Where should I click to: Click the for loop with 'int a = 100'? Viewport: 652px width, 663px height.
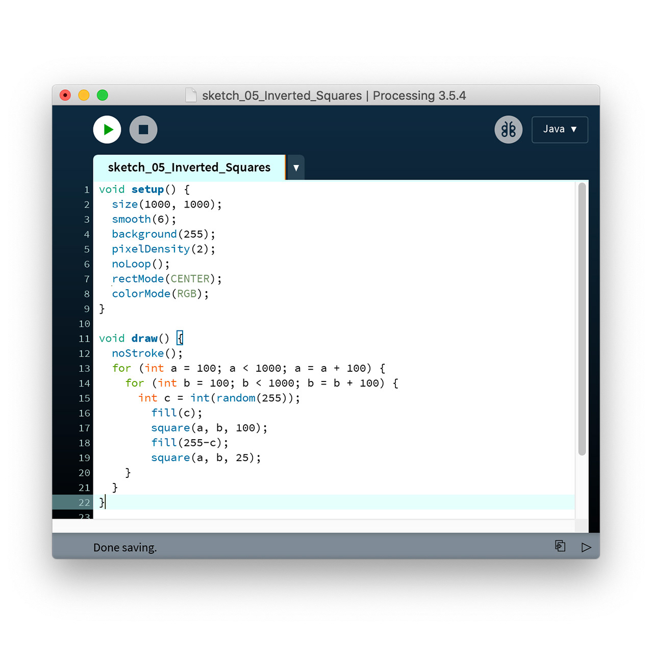point(249,368)
